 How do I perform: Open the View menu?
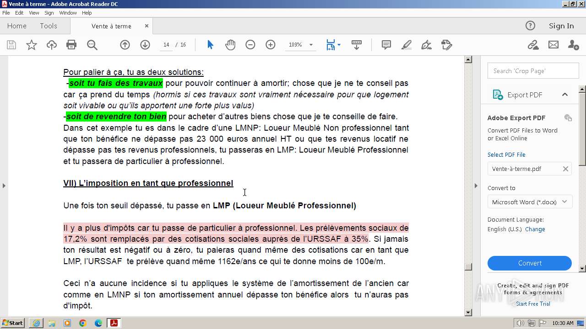tap(34, 13)
